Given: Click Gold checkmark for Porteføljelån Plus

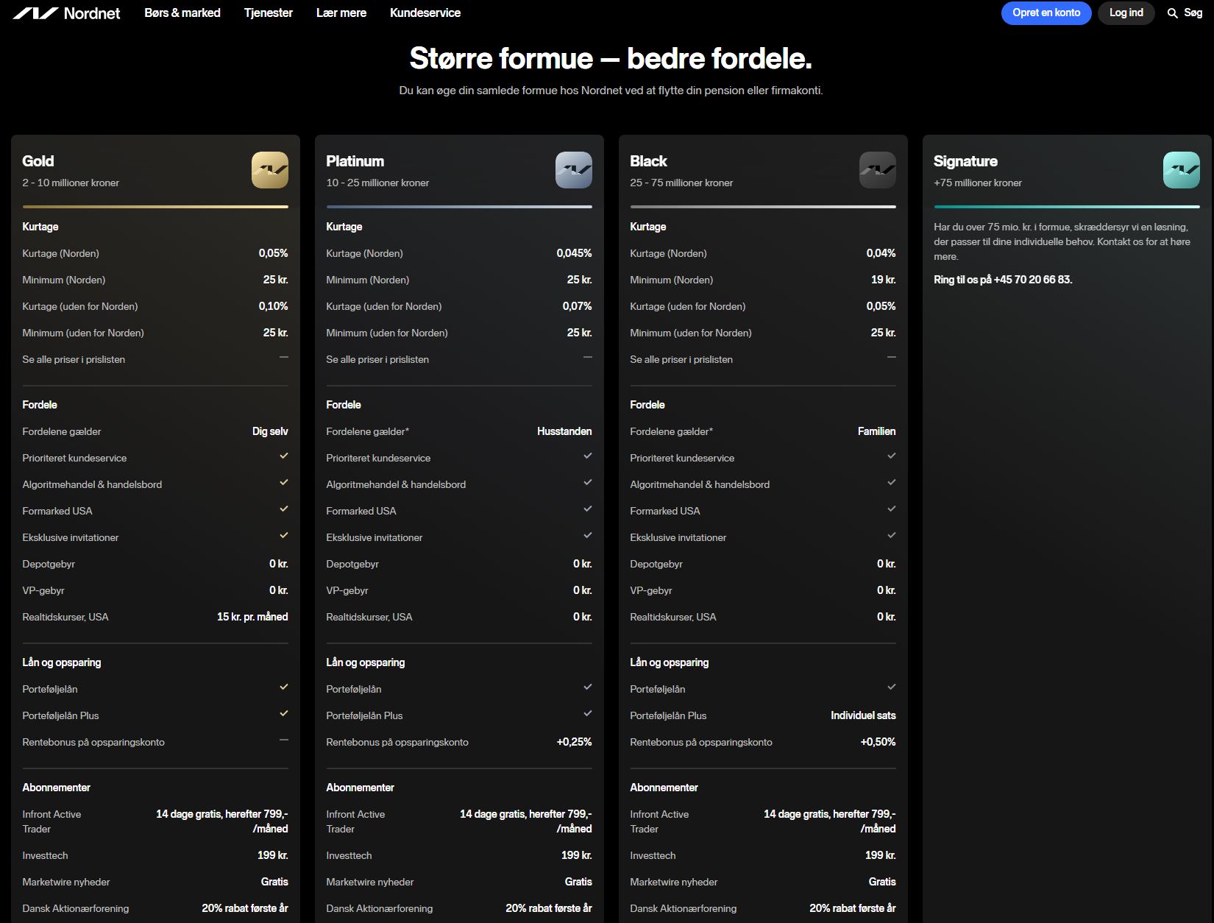Looking at the screenshot, I should [284, 714].
